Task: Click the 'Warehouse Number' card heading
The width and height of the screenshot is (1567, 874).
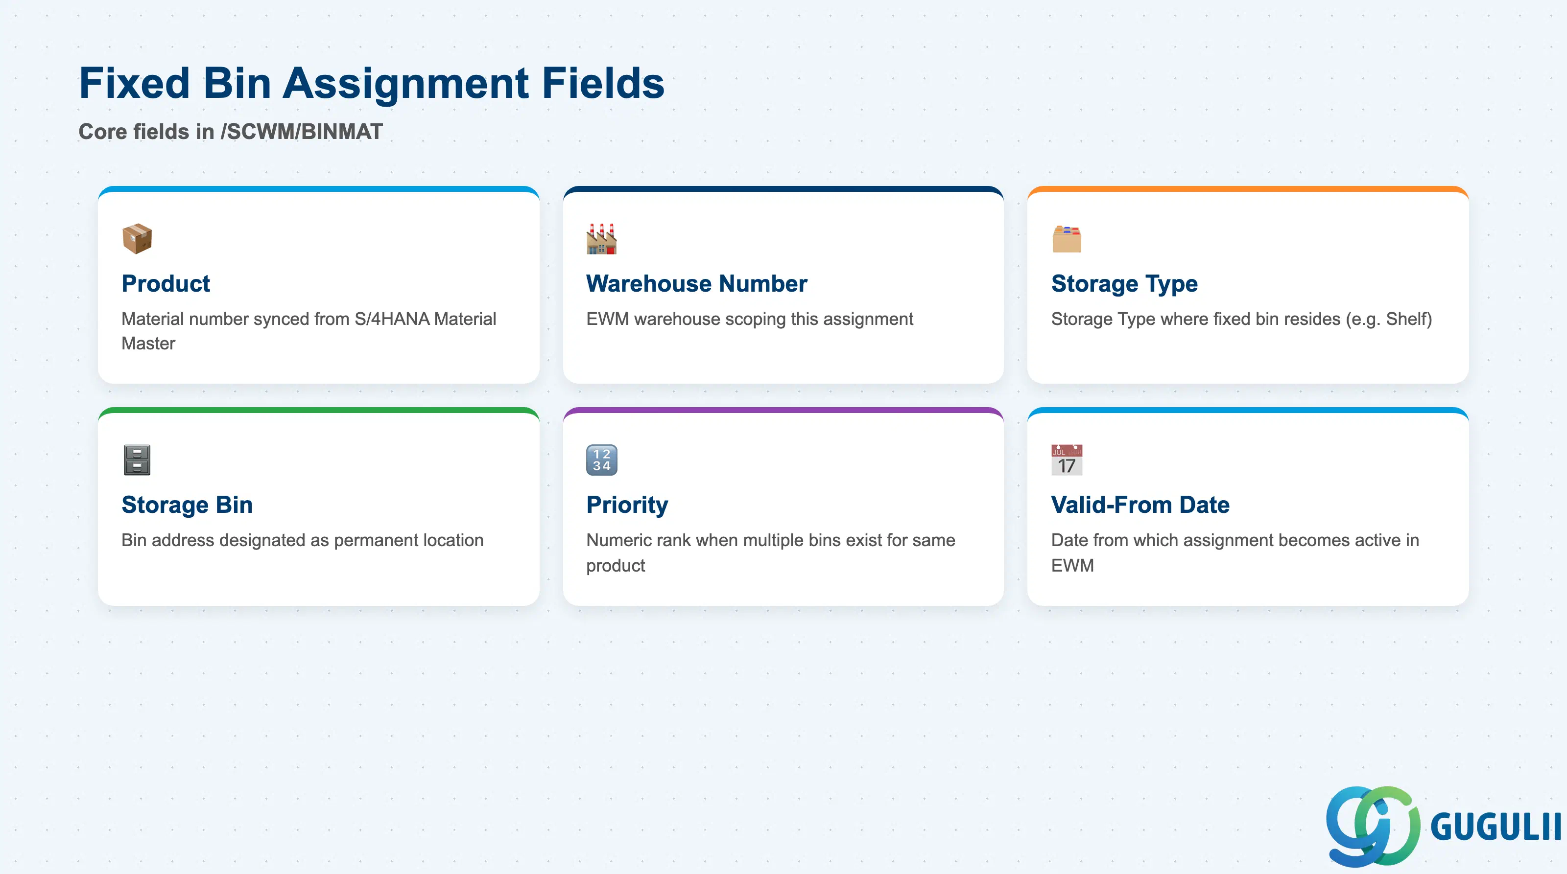Action: click(696, 284)
